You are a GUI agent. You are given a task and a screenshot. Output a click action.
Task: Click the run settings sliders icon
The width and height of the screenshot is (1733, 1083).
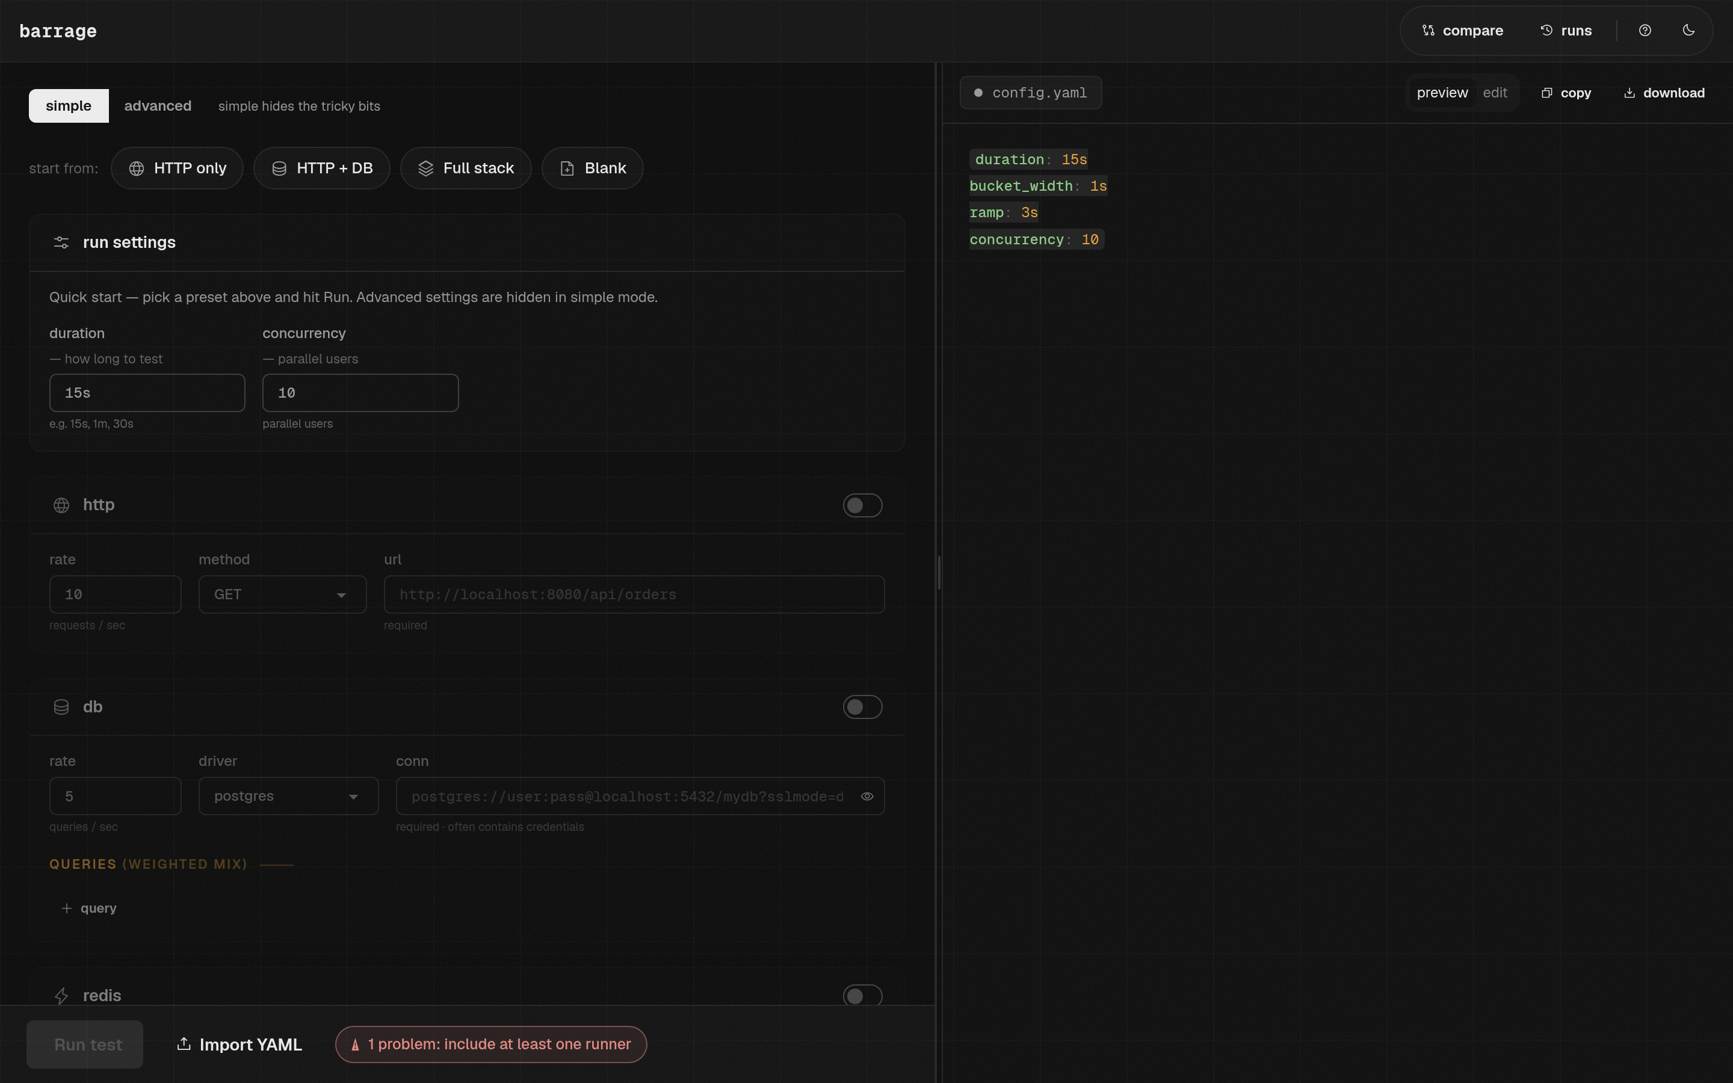click(61, 243)
